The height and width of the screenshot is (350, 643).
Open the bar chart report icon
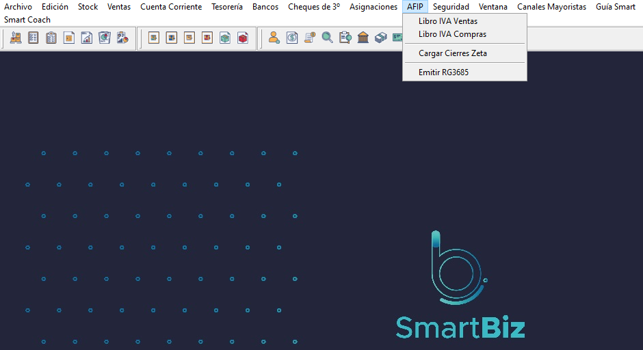87,38
